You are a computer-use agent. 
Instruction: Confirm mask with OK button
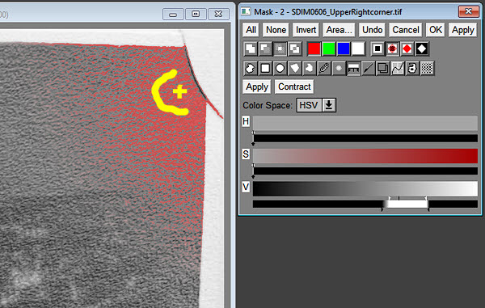pos(436,30)
